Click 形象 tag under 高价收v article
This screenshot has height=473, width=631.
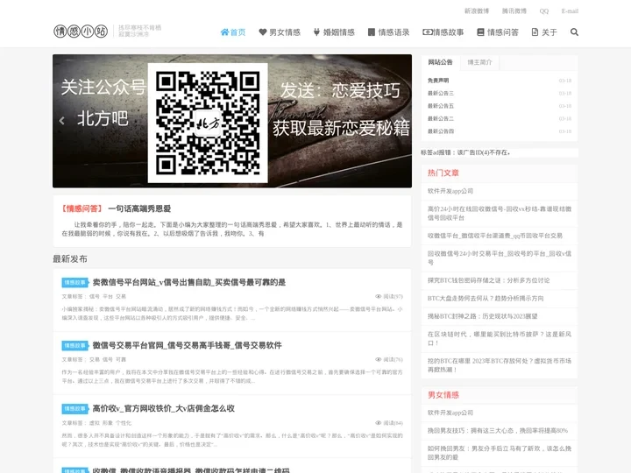[108, 423]
